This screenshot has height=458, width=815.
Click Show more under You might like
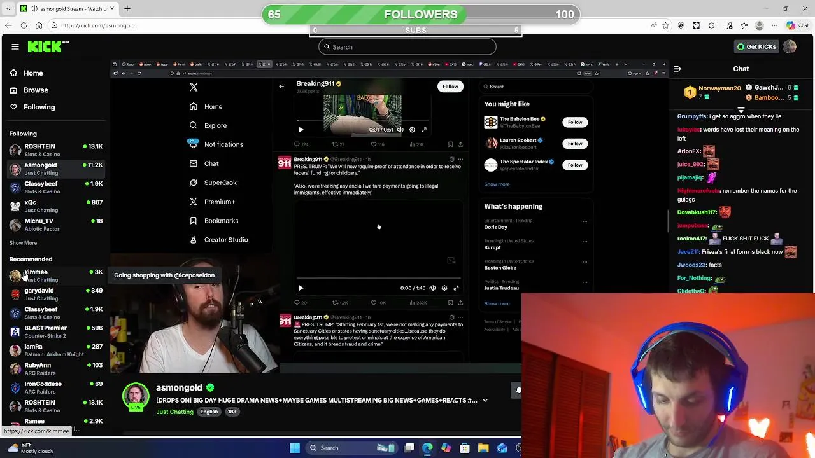497,184
